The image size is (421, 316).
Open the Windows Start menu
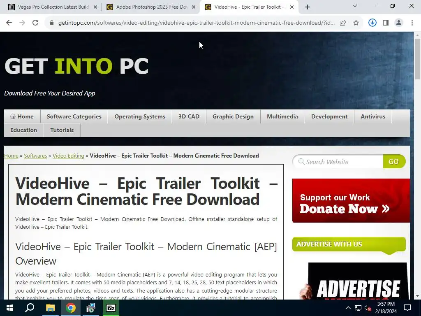pyautogui.click(x=10, y=308)
